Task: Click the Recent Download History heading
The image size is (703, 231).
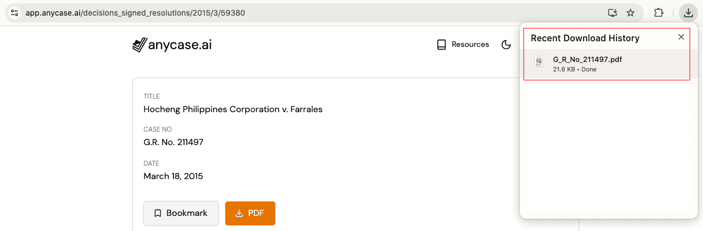Action: point(585,38)
